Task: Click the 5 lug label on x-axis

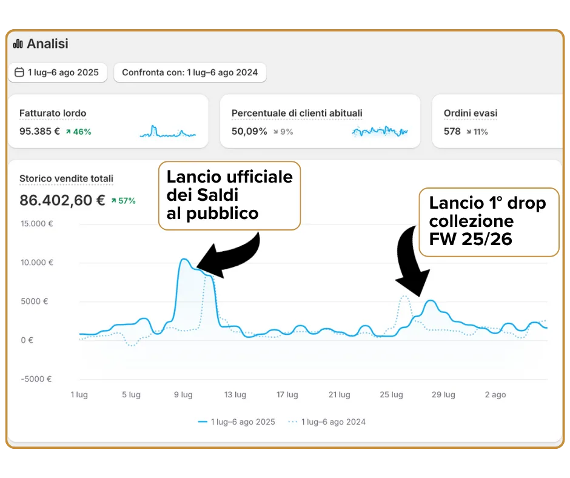Action: pyautogui.click(x=131, y=395)
